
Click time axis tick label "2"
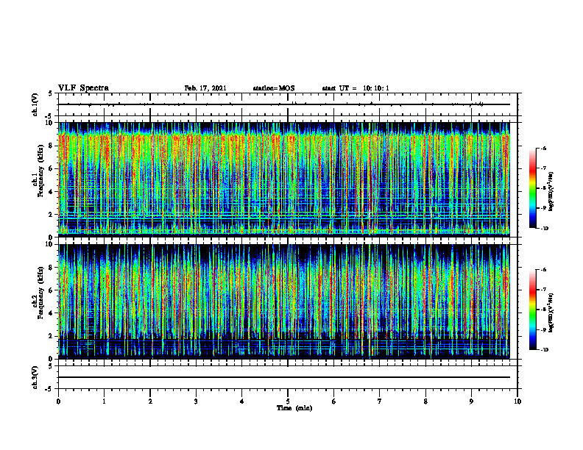[150, 401]
